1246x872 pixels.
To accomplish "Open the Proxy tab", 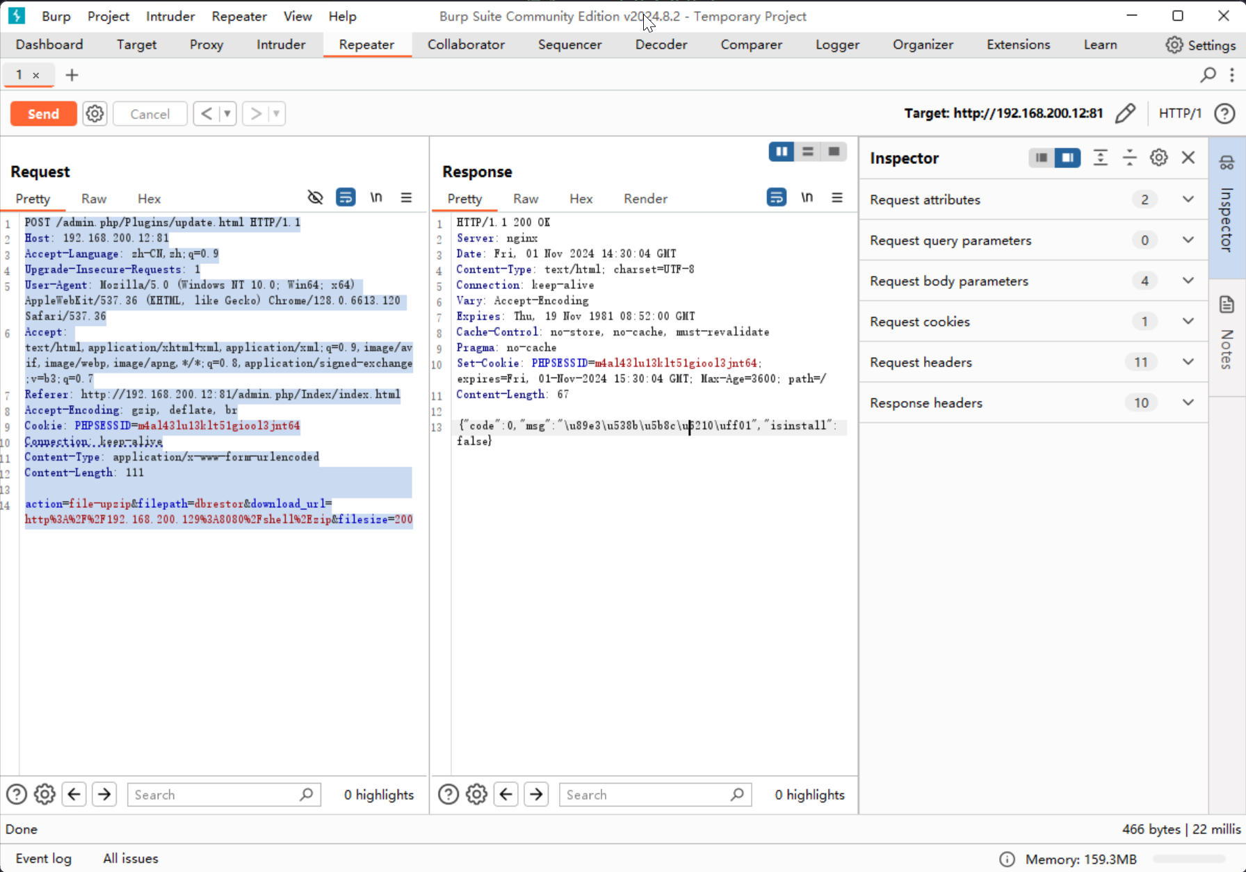I will pyautogui.click(x=207, y=44).
